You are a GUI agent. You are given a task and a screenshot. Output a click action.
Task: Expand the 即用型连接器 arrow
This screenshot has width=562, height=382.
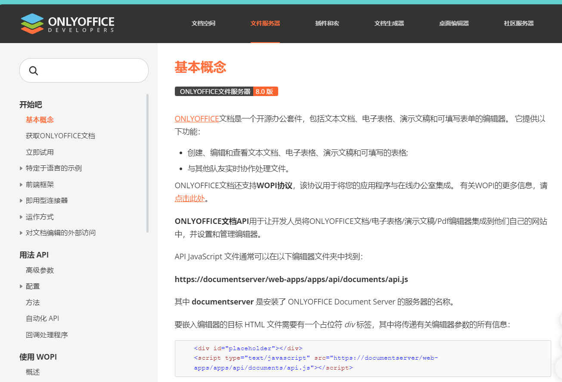coord(21,200)
